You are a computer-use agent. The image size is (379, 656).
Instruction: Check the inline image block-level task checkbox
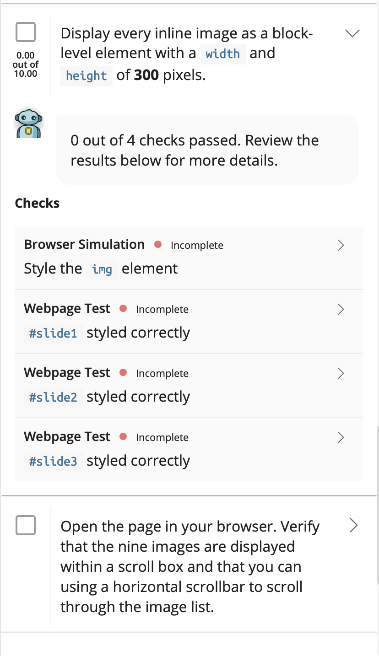pyautogui.click(x=26, y=33)
